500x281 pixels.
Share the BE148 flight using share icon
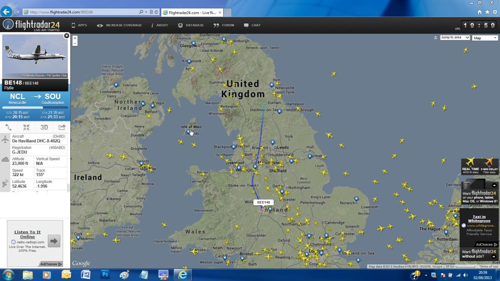(x=62, y=127)
